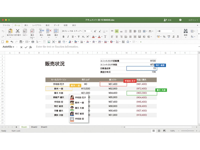The height and width of the screenshot is (150, 200).
Task: Select user 手垣田 宏 in the collaborator list
Action: 79,119
